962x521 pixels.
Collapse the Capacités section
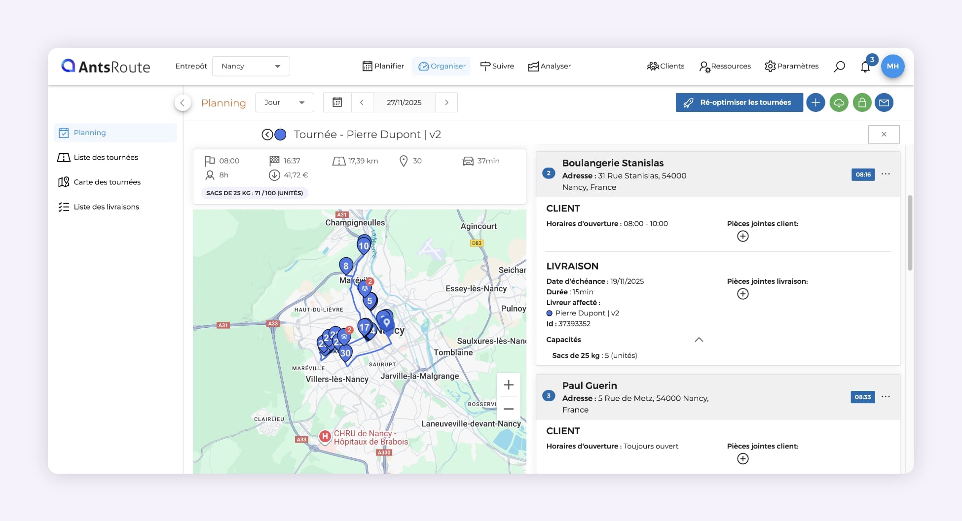[699, 340]
